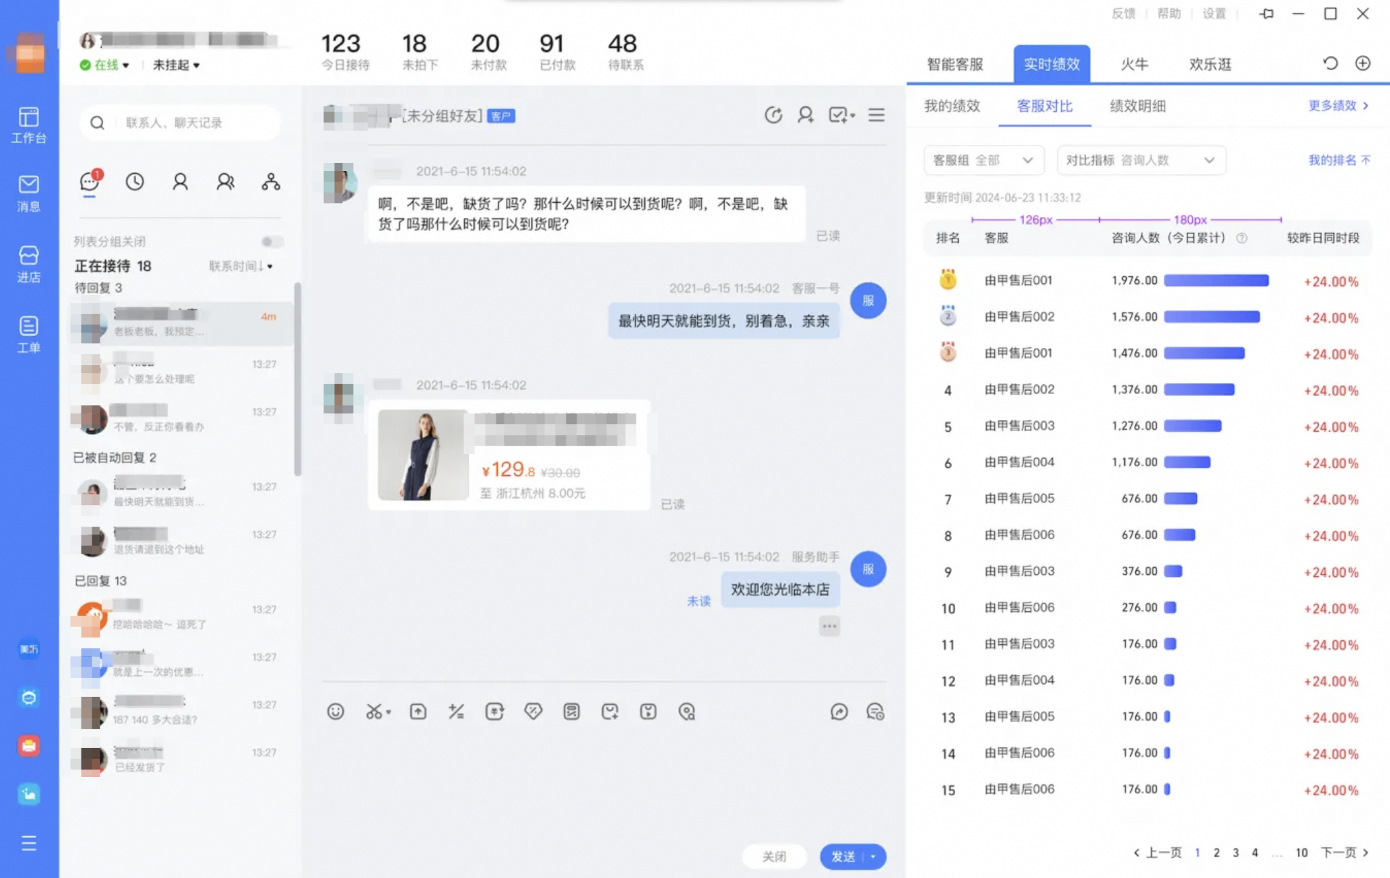Open the chat record clock-message icon

coord(875,712)
